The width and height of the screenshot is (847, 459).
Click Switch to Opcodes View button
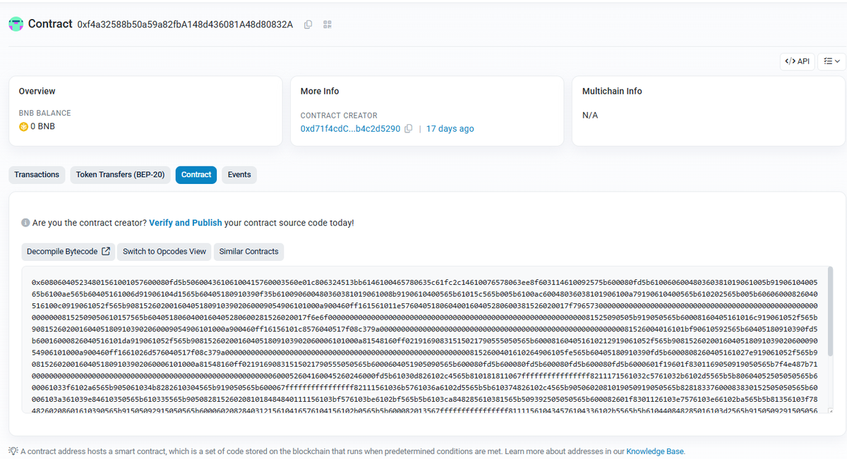pyautogui.click(x=164, y=251)
